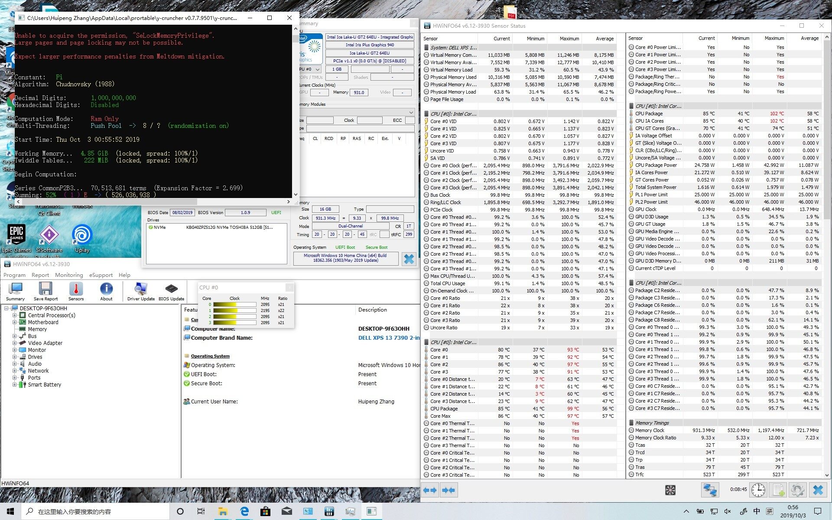Toggle the 中 IME language mode
This screenshot has height=520, width=832.
tap(757, 511)
